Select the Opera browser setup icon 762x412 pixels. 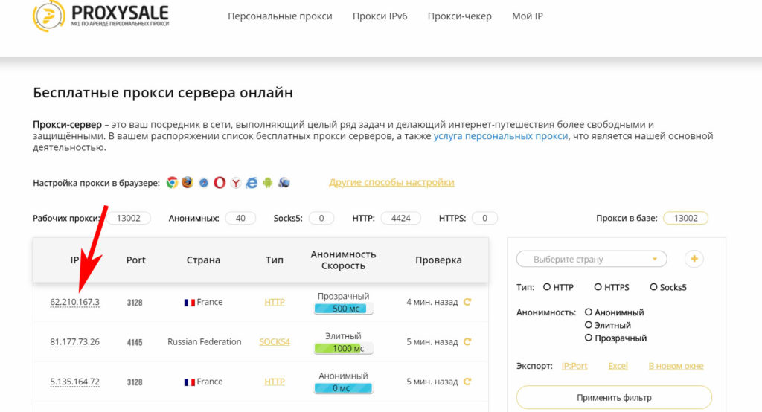tap(220, 182)
